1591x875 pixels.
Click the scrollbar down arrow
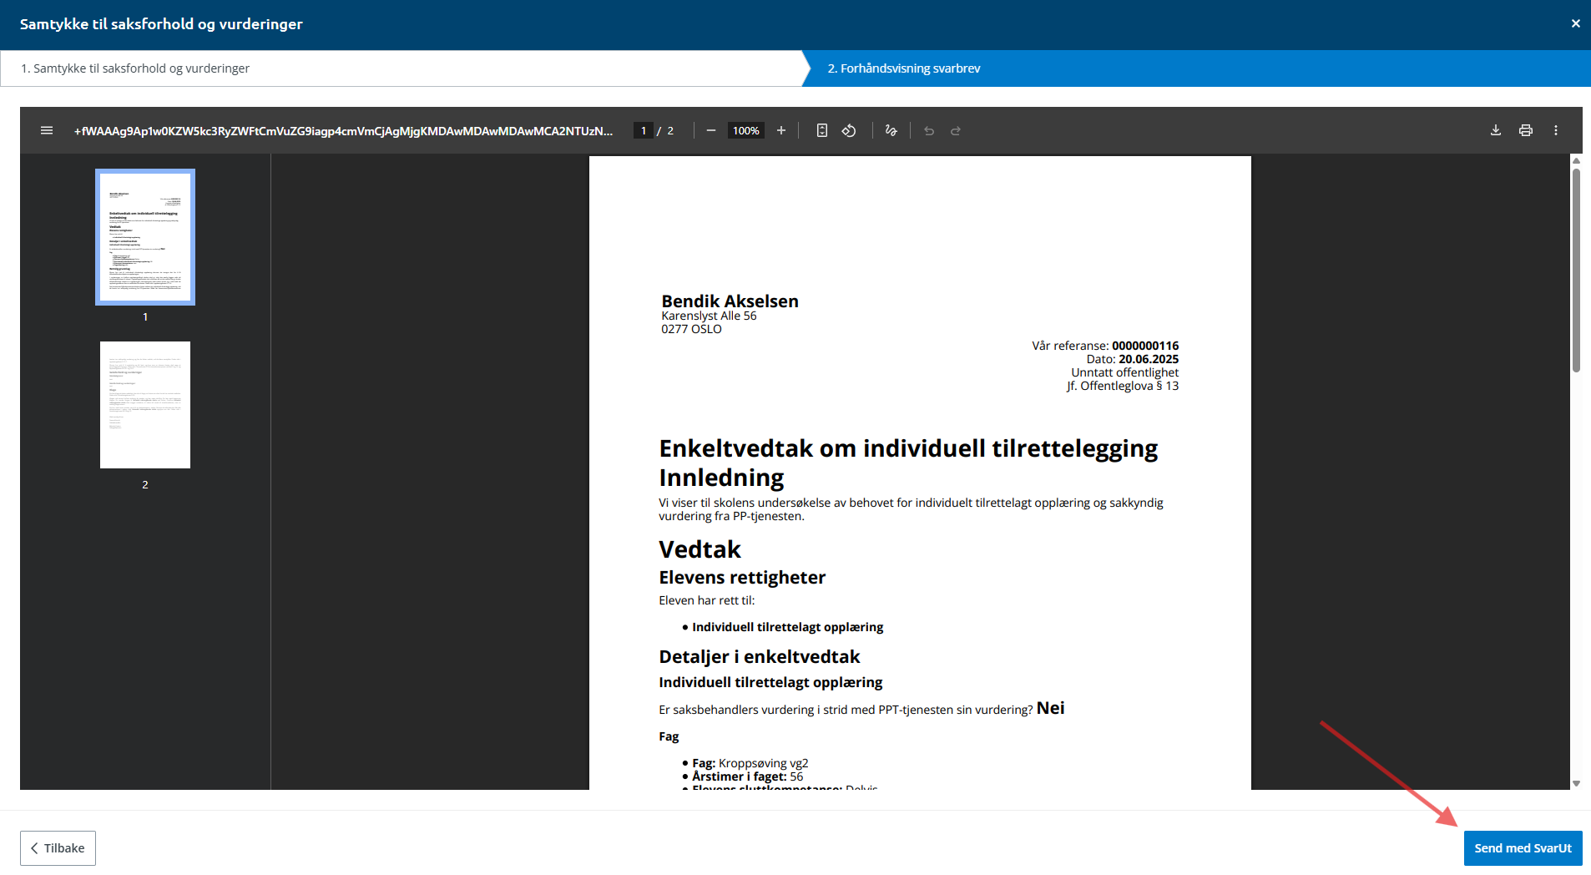coord(1576,783)
